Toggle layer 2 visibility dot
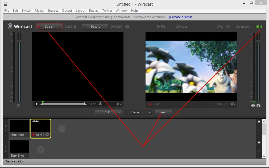Image resolution: width=269 pixels, height=168 pixels. click(x=259, y=142)
